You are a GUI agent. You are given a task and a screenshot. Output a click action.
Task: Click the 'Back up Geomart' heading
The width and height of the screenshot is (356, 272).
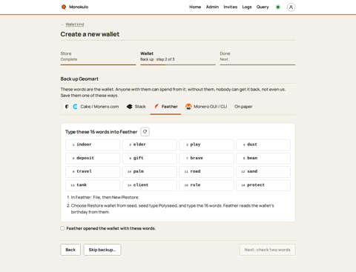click(x=79, y=79)
